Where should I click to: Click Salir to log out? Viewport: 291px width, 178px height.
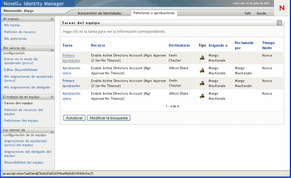(248, 13)
